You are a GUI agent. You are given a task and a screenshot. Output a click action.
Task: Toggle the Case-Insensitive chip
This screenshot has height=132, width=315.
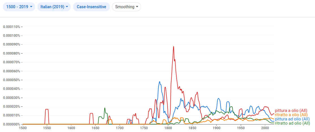(x=91, y=7)
